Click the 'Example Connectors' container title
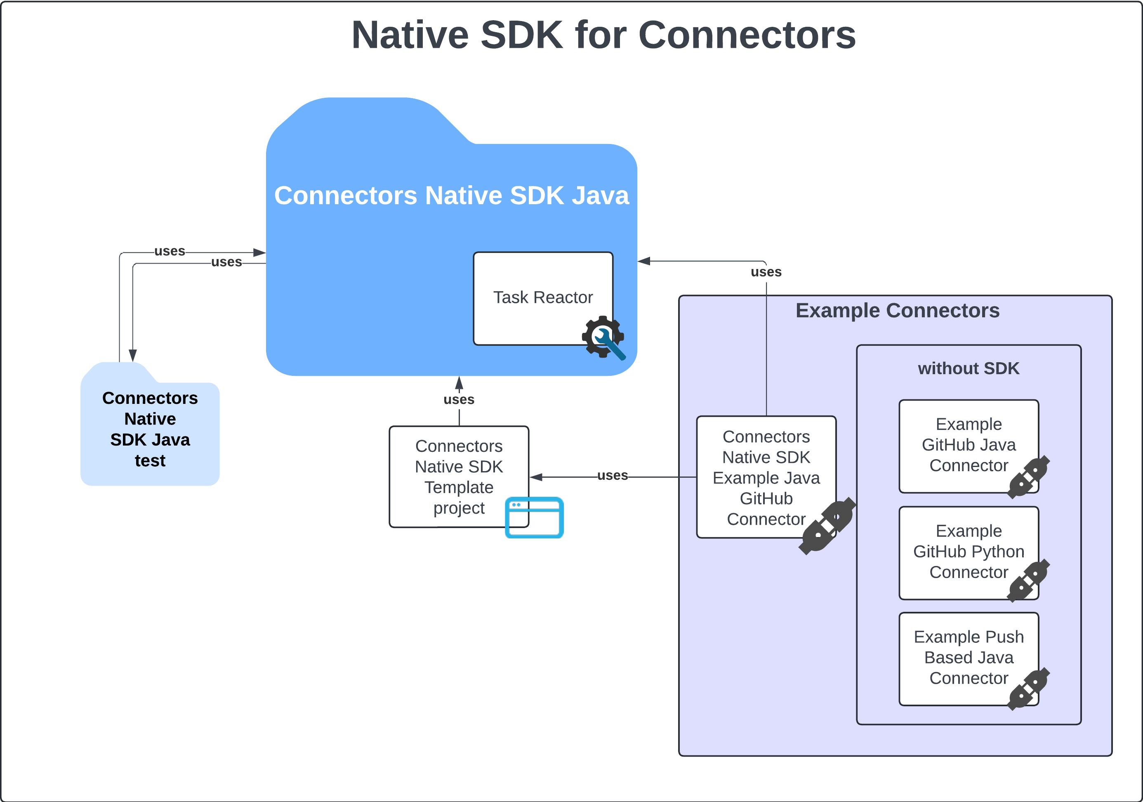This screenshot has width=1143, height=802. (897, 311)
